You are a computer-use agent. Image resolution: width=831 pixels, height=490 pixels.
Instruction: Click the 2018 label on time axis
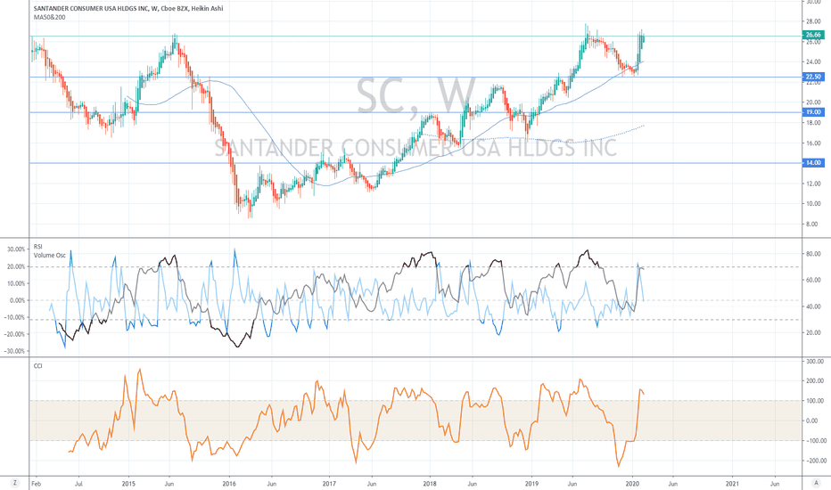(x=430, y=484)
